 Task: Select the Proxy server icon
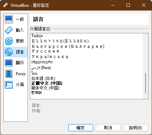click(9, 74)
